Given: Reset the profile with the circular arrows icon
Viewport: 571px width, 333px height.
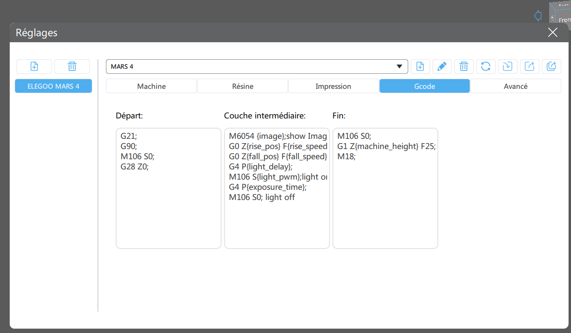Looking at the screenshot, I should 485,66.
